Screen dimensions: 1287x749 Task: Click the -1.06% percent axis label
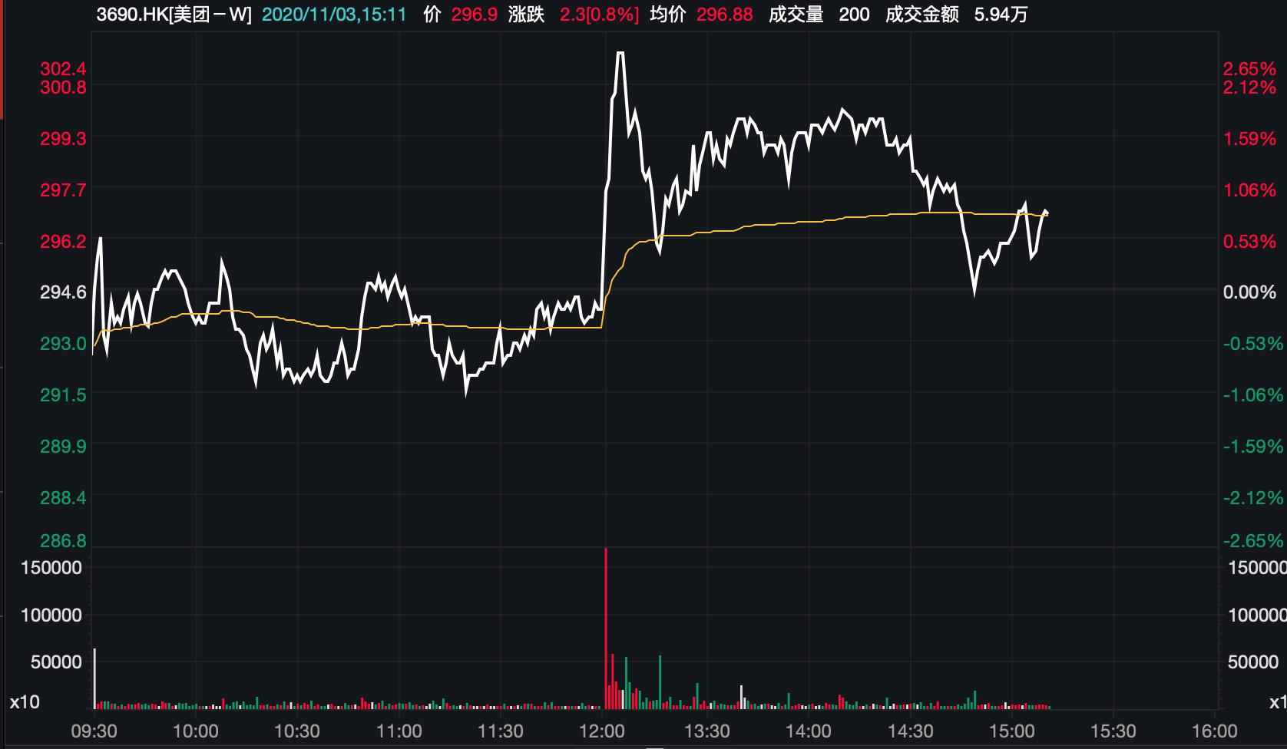[x=1253, y=394]
